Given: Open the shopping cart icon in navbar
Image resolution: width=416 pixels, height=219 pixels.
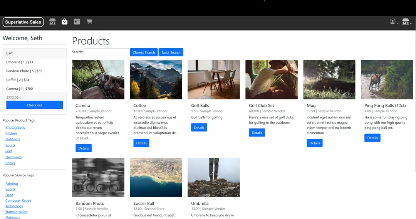Looking at the screenshot, I should [89, 22].
